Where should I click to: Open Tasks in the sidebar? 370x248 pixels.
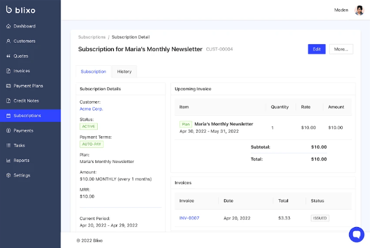point(19,146)
